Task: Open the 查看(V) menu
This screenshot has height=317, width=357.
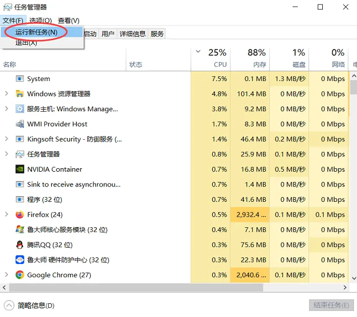Action: 68,20
